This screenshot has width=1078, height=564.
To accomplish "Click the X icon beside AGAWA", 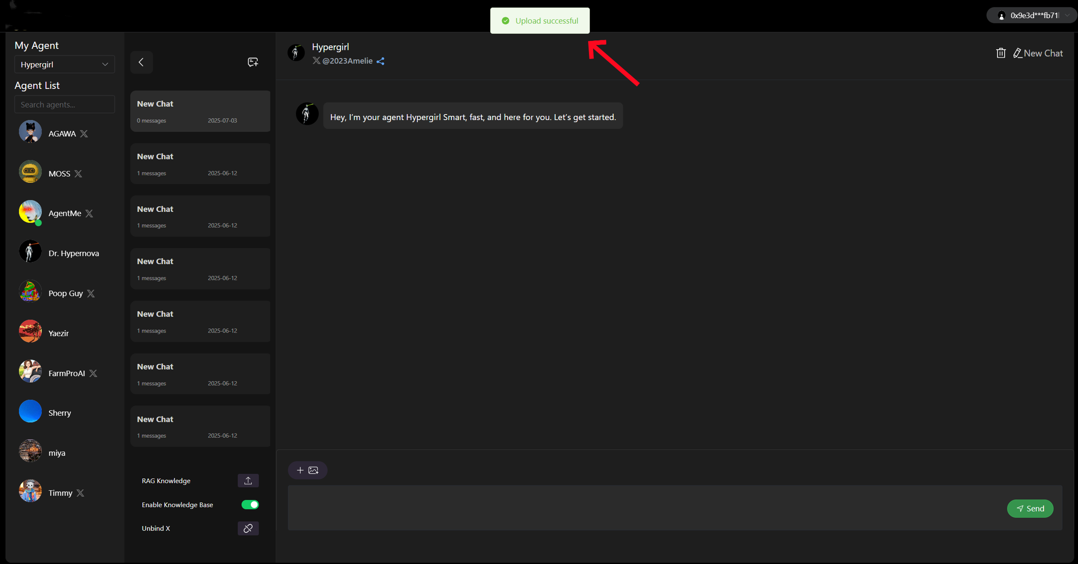I will (84, 134).
